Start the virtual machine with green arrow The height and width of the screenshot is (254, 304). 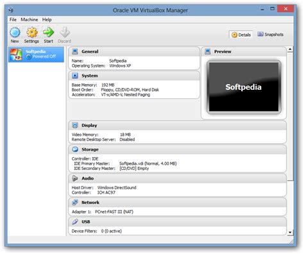tap(49, 32)
